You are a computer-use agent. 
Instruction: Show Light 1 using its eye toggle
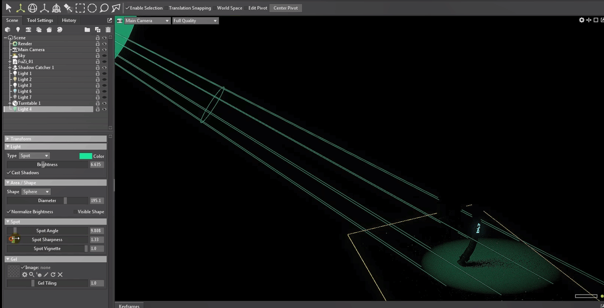point(104,73)
